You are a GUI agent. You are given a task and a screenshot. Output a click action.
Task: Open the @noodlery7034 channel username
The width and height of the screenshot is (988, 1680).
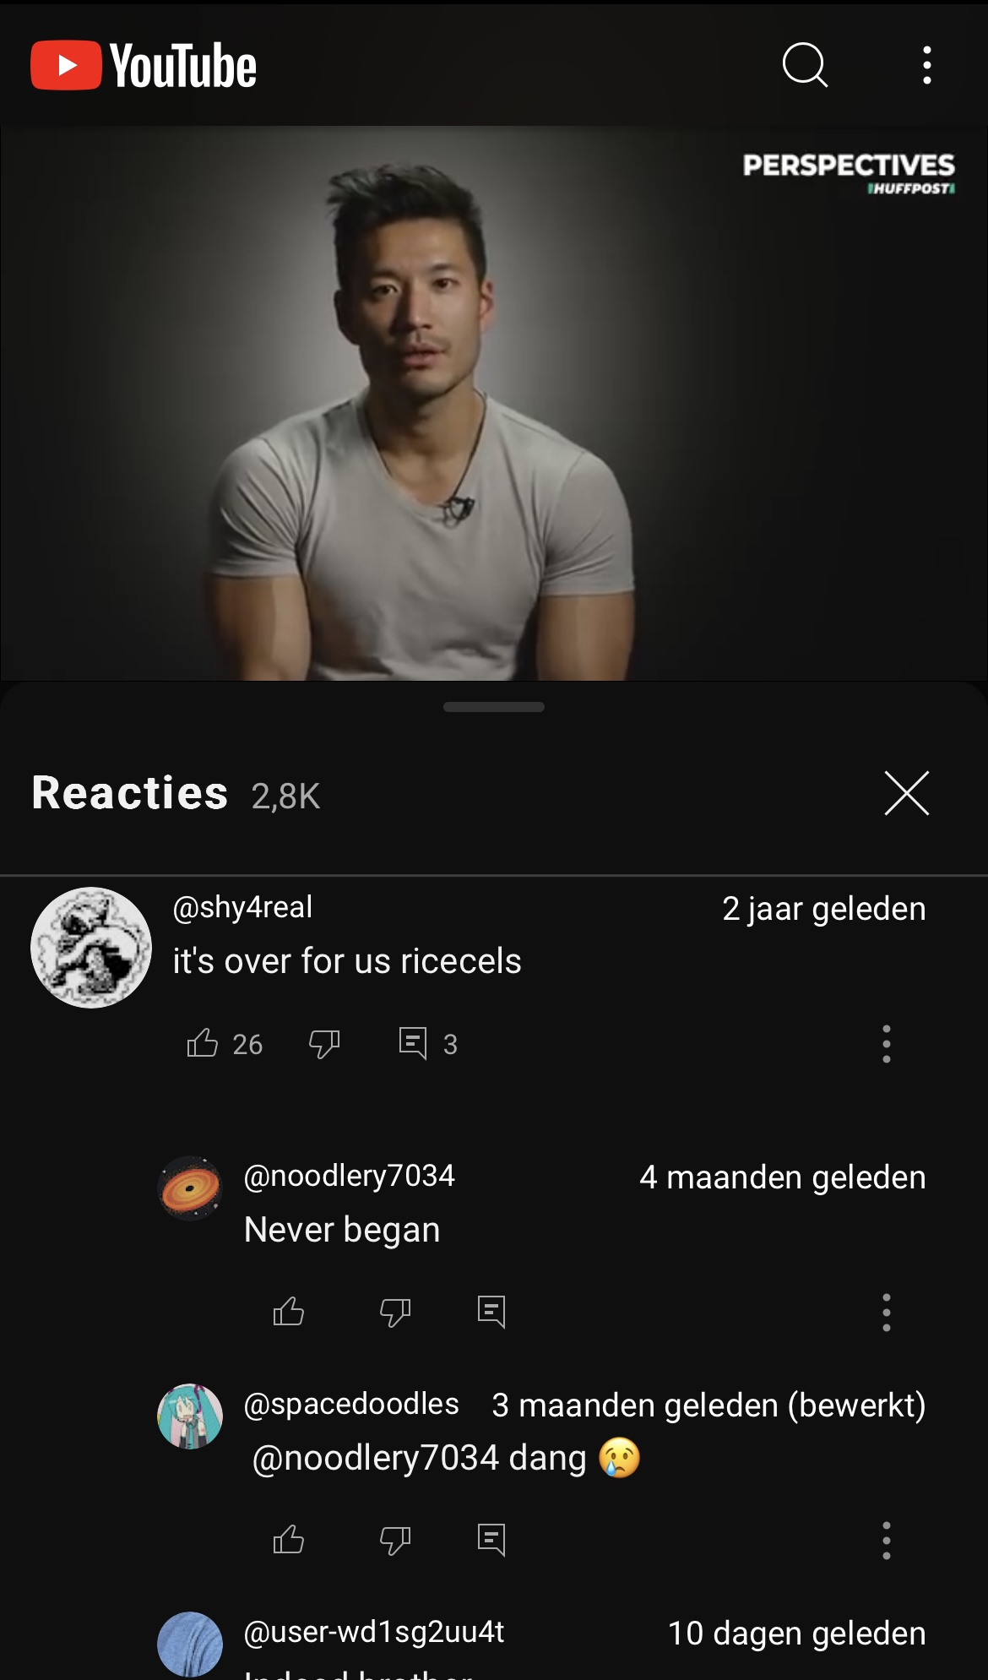pos(349,1175)
